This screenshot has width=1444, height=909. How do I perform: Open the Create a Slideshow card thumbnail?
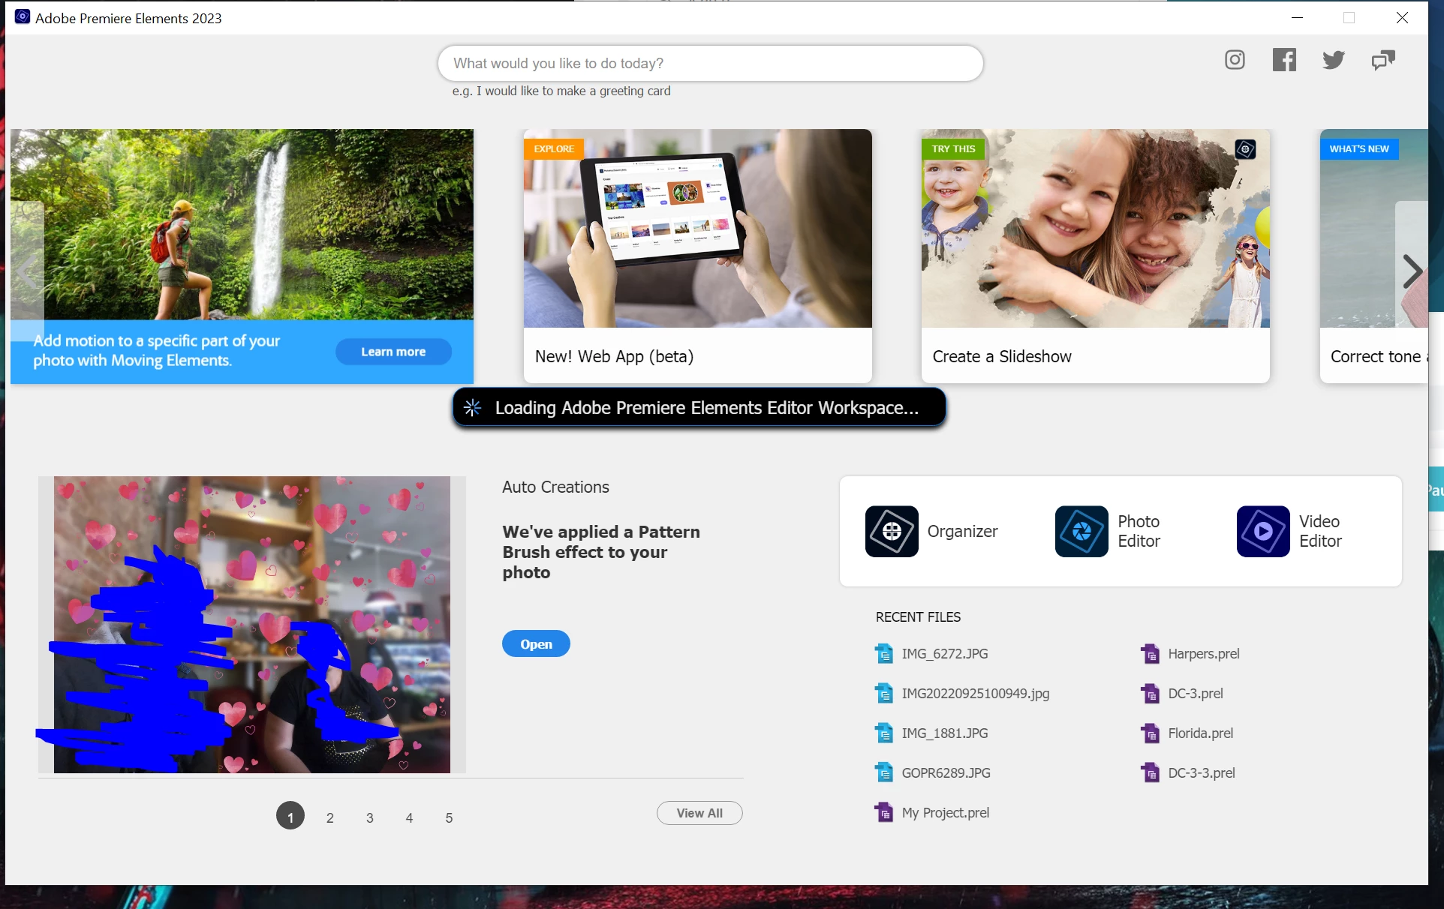coord(1095,229)
